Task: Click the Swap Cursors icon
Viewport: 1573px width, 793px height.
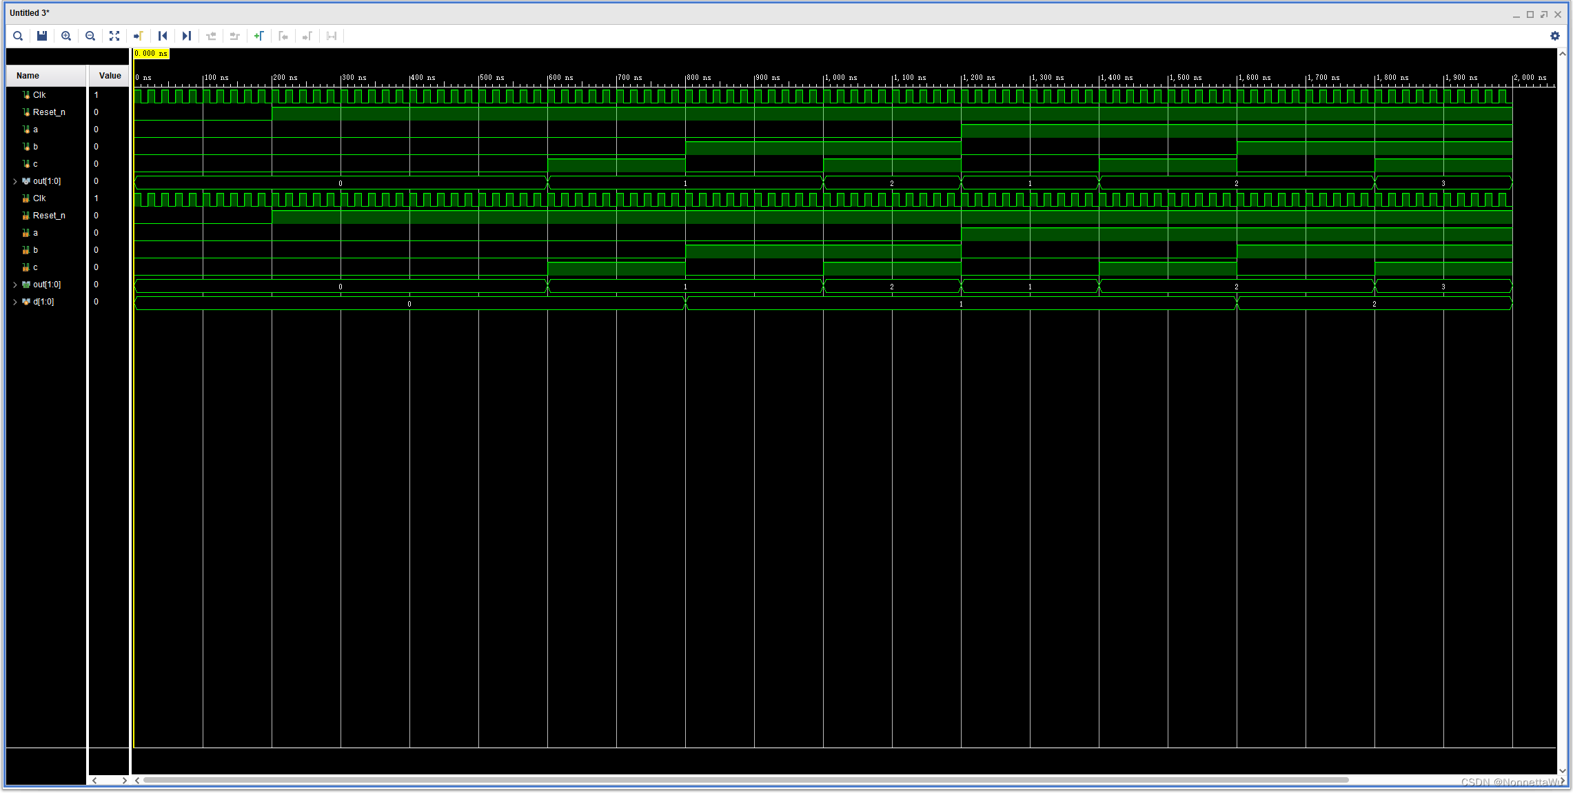Action: click(x=332, y=36)
